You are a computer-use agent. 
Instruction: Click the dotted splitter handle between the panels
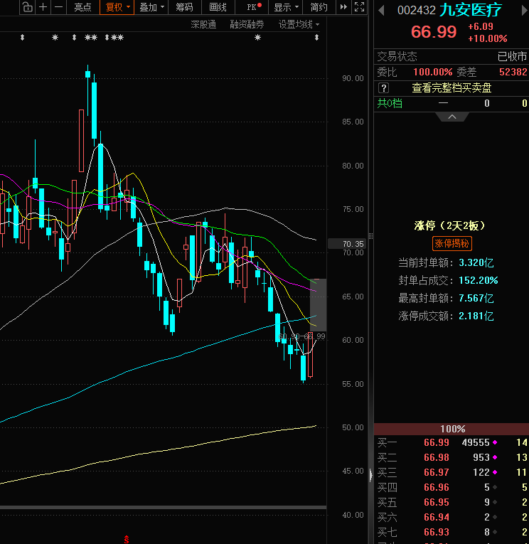click(x=371, y=236)
